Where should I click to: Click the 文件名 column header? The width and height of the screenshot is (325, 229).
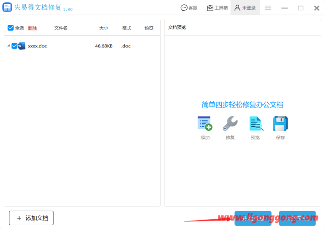(61, 28)
